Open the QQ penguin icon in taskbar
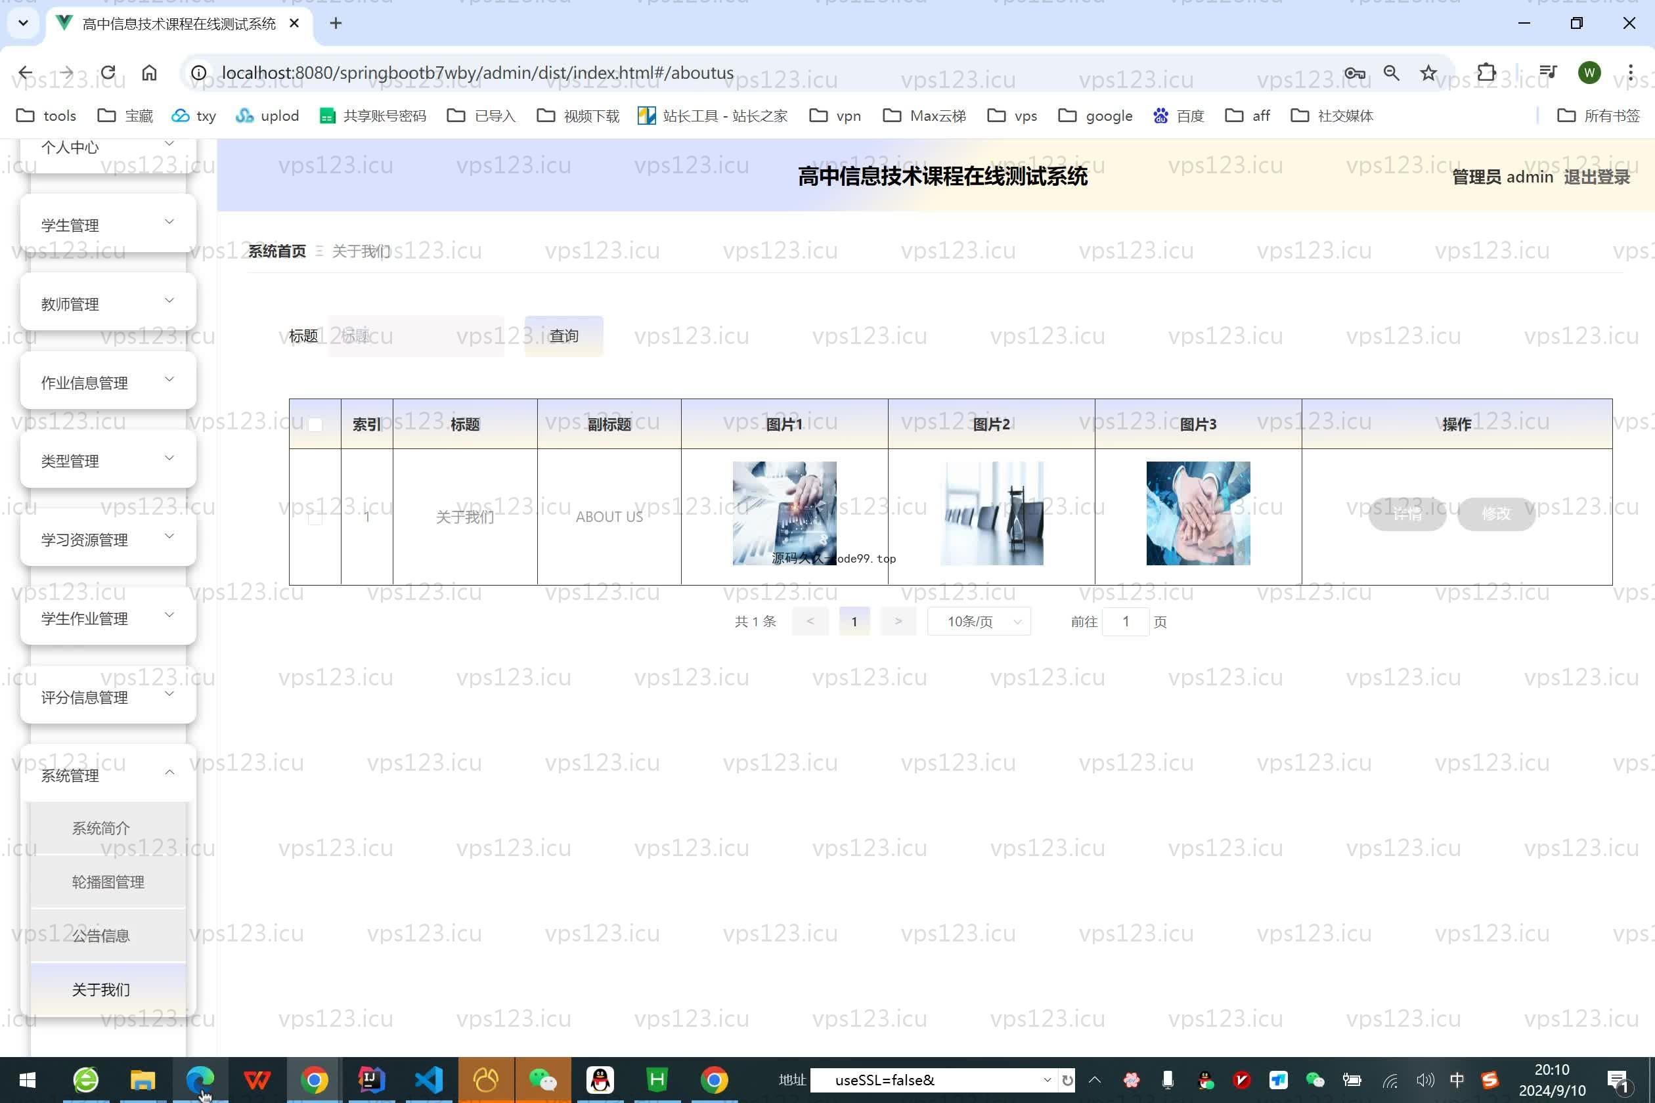Viewport: 1655px width, 1103px height. (600, 1080)
